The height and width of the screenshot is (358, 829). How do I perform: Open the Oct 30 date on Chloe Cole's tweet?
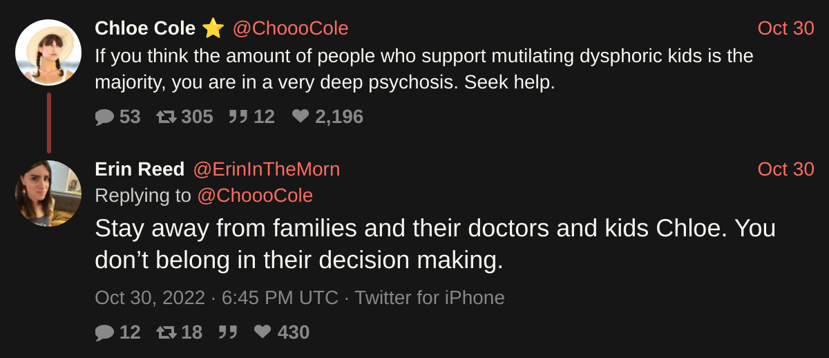pos(785,28)
